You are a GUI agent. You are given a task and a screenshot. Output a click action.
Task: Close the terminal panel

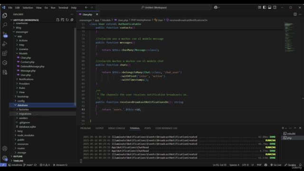pyautogui.click(x=300, y=128)
